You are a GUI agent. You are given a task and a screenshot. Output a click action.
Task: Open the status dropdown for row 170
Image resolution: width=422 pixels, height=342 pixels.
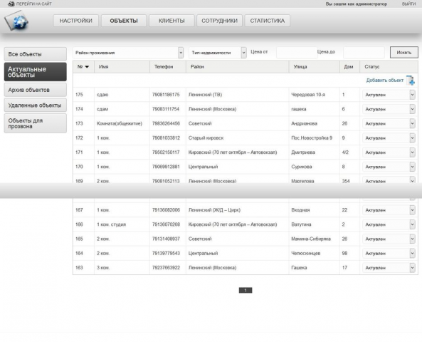click(x=389, y=167)
